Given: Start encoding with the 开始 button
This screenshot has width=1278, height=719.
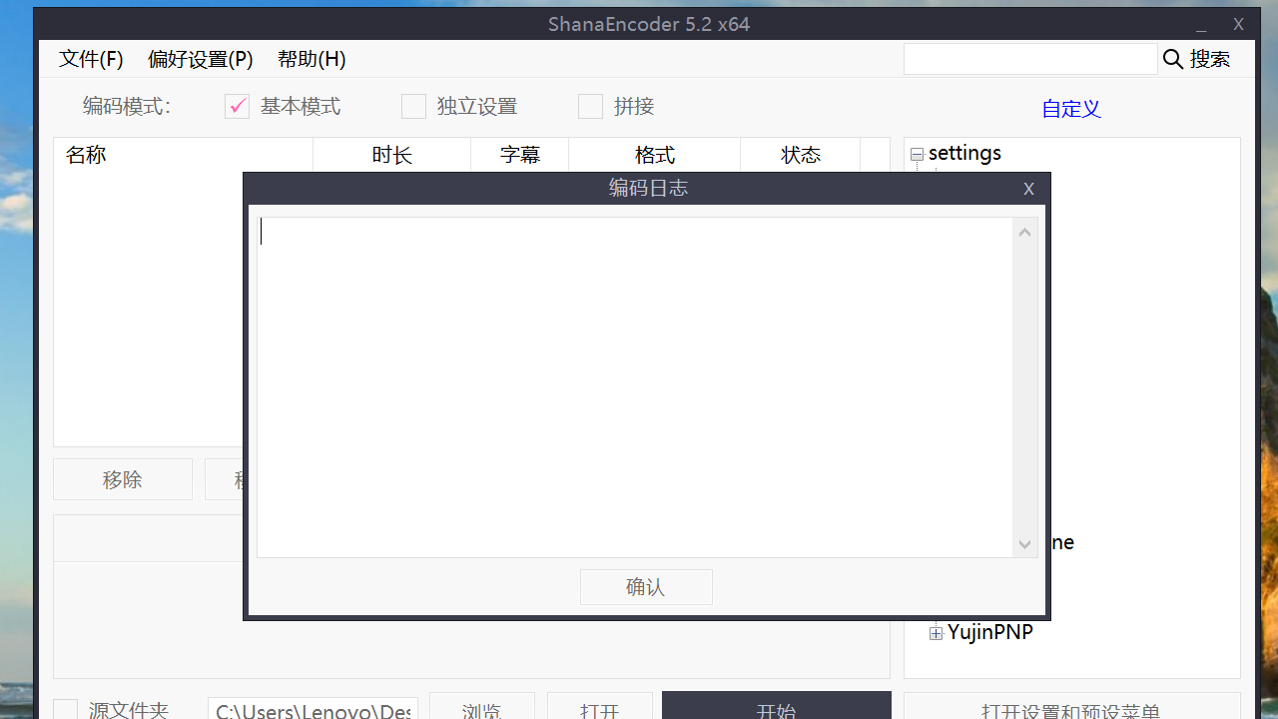Looking at the screenshot, I should click(x=776, y=710).
